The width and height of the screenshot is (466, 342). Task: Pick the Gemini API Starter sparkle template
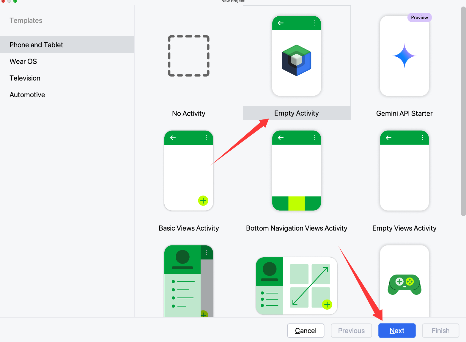[404, 56]
